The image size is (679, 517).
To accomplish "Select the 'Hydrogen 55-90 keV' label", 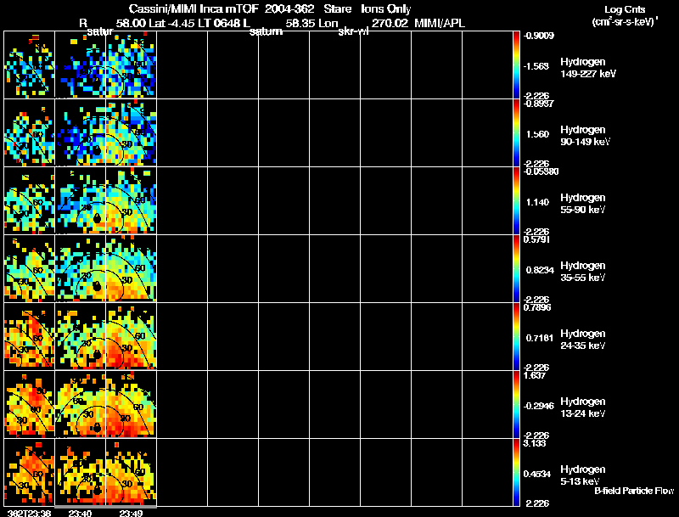I will [x=583, y=204].
